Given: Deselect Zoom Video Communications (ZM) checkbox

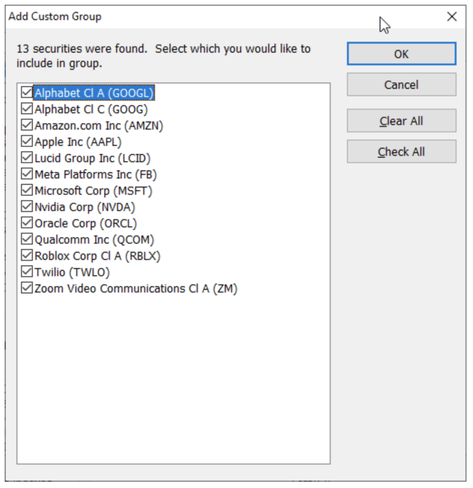Looking at the screenshot, I should click(27, 288).
